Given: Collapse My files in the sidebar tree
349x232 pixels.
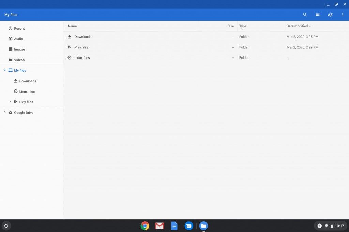Looking at the screenshot, I should pos(4,70).
